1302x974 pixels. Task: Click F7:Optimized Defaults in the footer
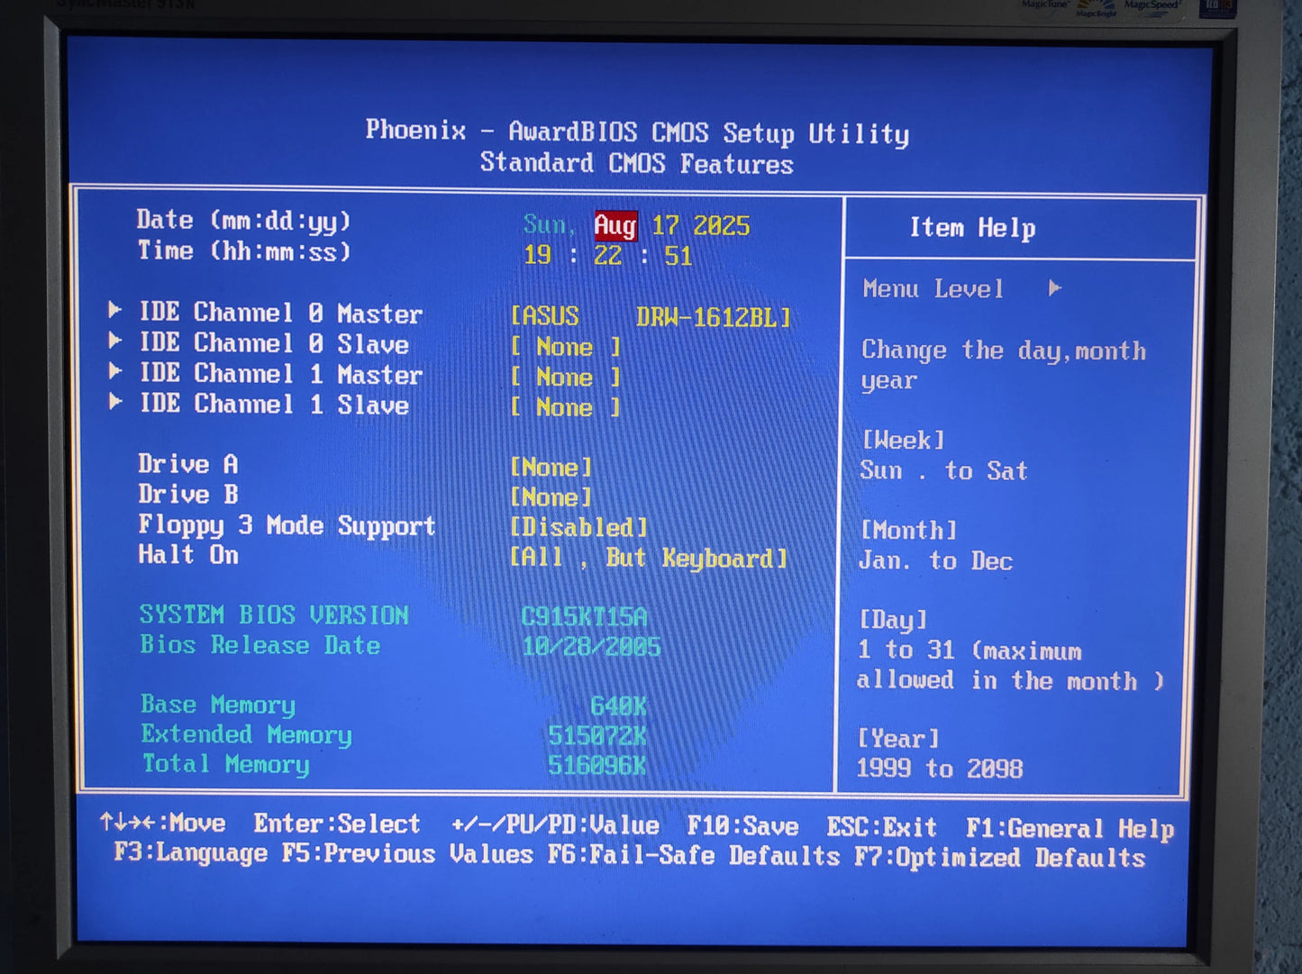coord(1000,857)
